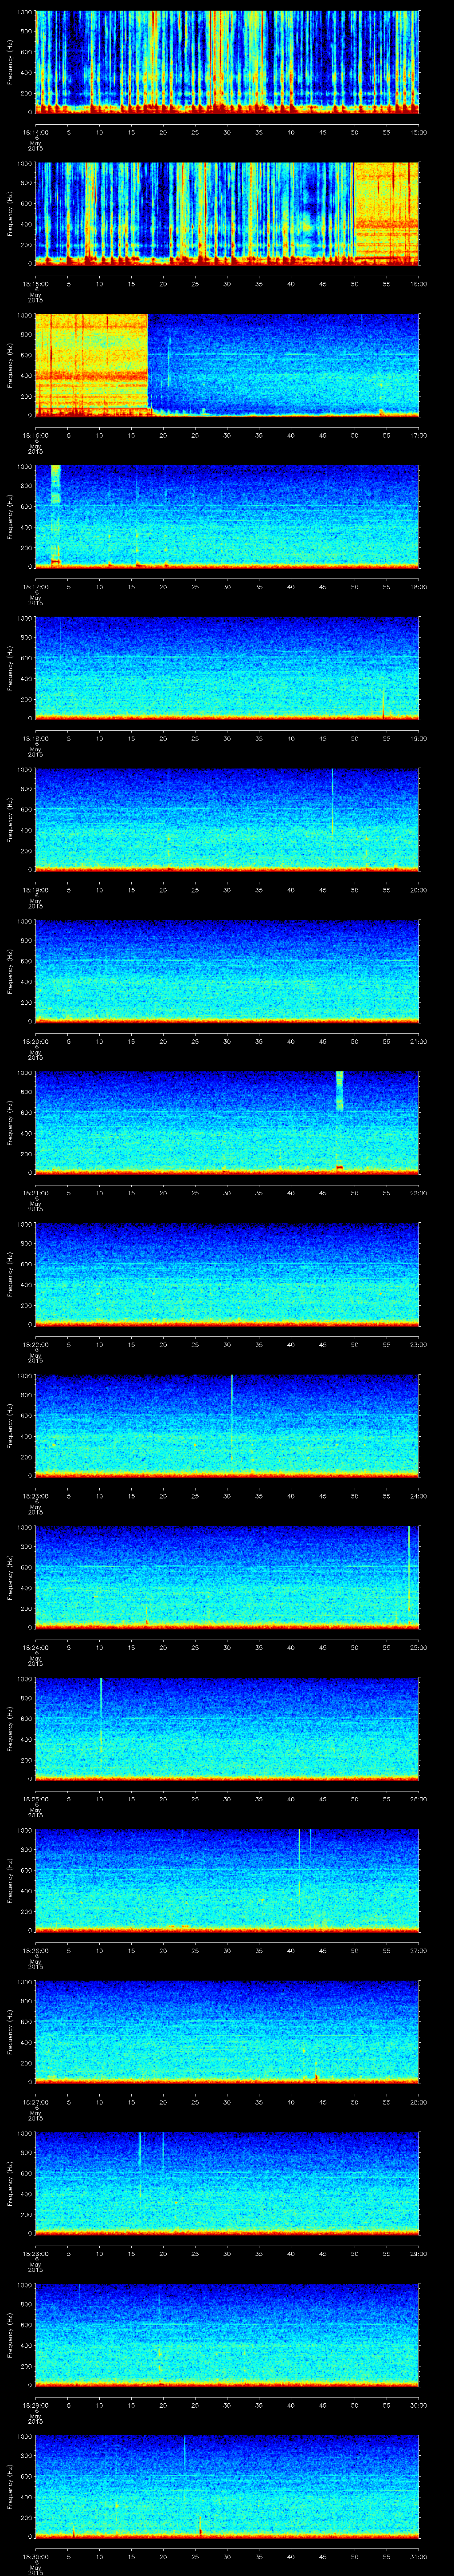
Task: Select the spectrogram panel starting at 18:29:00
Action: [x=227, y=2335]
